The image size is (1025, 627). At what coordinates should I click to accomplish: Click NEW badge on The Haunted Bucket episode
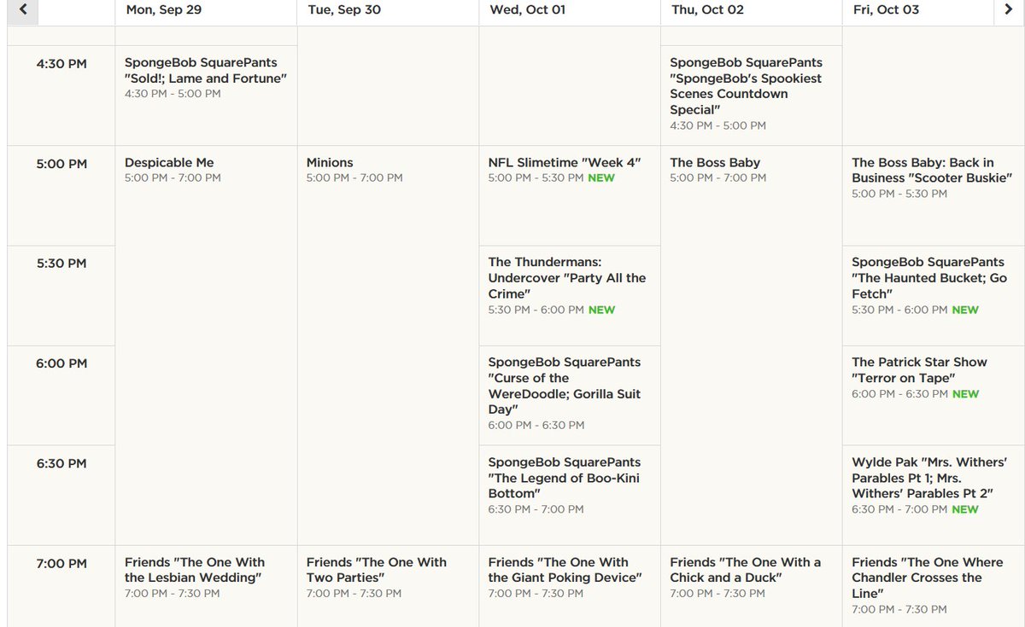[965, 311]
